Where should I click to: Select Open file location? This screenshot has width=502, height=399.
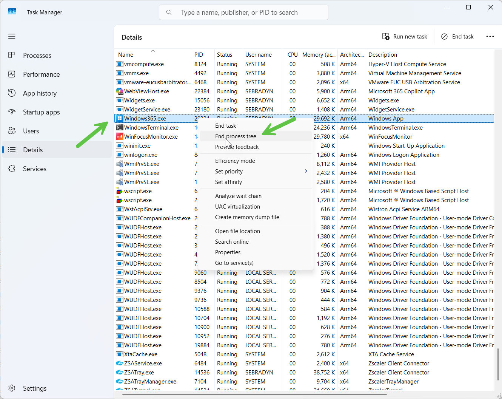(256, 231)
